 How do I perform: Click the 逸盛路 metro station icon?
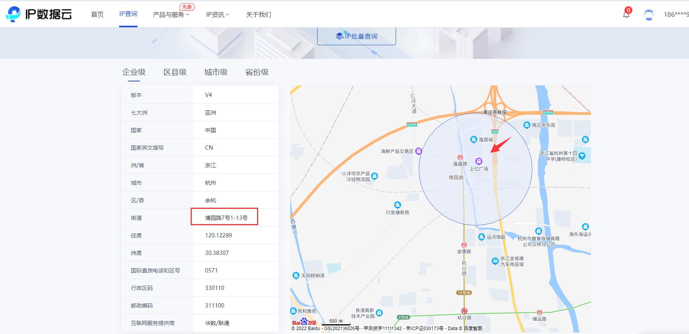[x=460, y=157]
